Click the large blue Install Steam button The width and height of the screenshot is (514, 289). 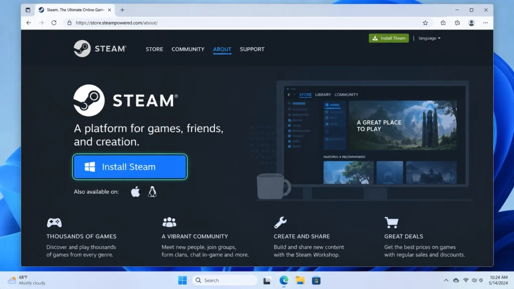point(130,167)
